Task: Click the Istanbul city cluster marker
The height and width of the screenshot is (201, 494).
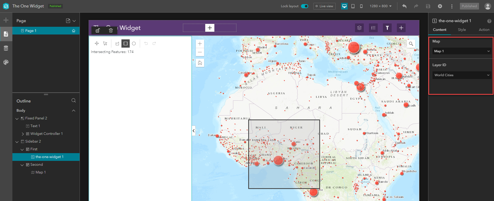Action: tap(354, 47)
